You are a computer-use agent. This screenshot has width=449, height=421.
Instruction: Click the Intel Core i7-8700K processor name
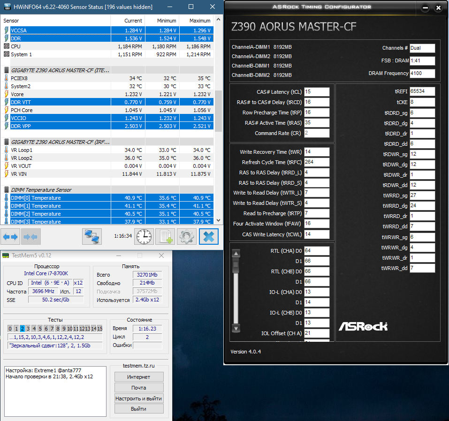point(46,273)
